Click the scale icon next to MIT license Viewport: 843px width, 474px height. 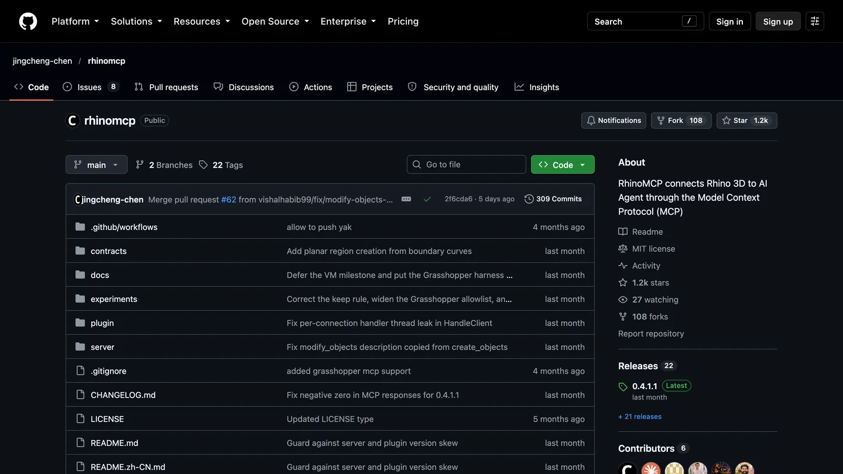point(623,249)
